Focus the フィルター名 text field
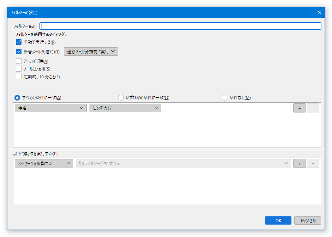 click(x=180, y=26)
